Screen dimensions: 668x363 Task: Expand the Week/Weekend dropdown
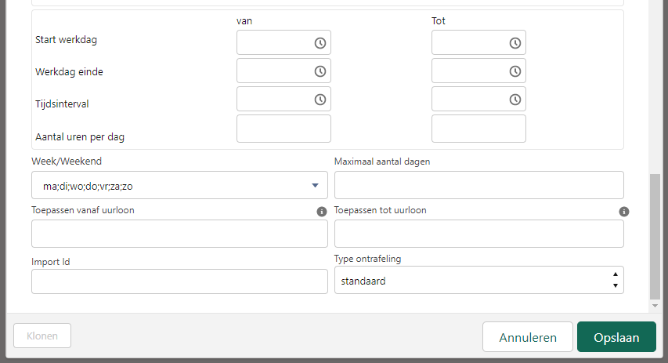(179, 185)
